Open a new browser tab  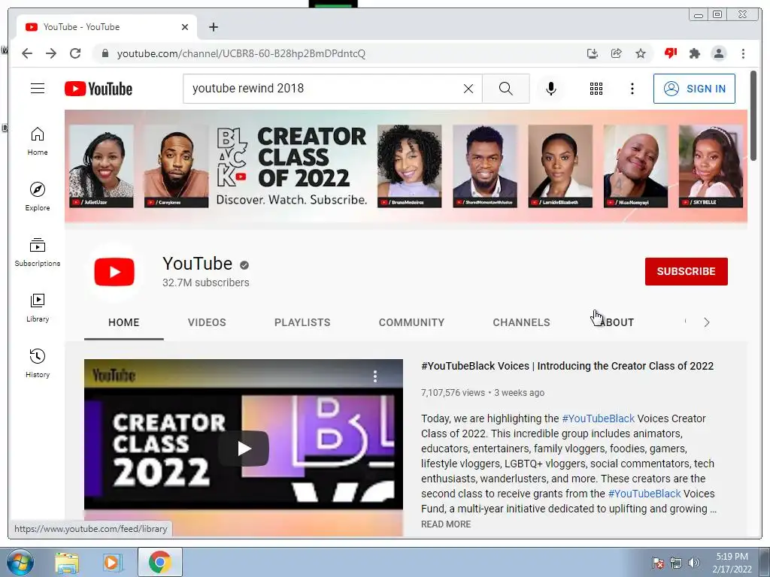tap(213, 27)
